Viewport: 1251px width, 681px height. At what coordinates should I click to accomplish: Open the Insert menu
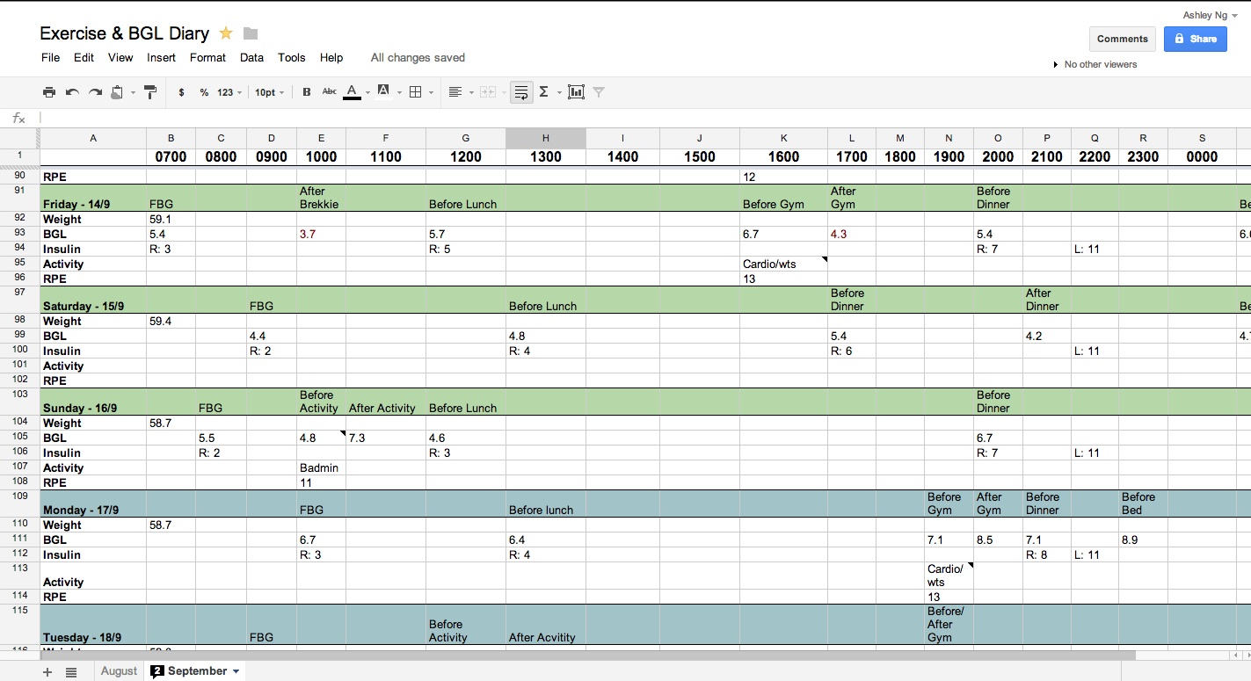click(x=161, y=58)
